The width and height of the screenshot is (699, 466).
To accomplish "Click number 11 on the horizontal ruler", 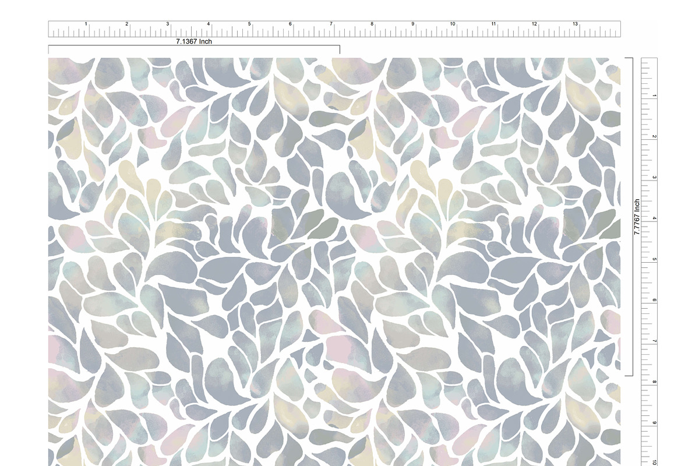I will (493, 24).
